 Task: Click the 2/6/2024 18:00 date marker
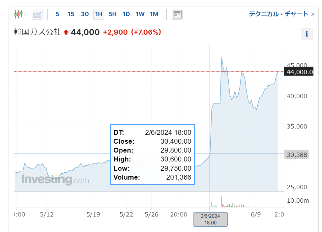[210, 219]
